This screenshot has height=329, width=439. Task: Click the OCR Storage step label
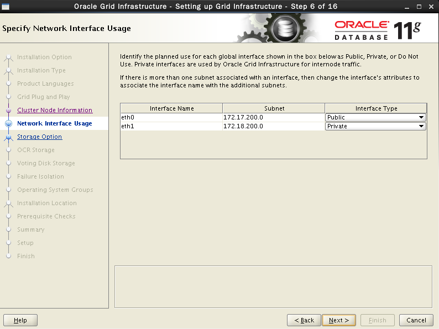tap(36, 150)
